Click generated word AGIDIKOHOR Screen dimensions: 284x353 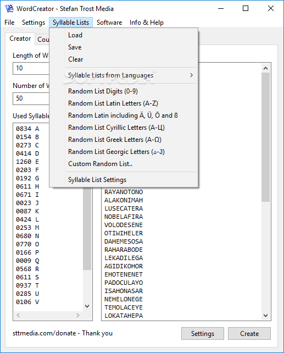tap(124, 266)
